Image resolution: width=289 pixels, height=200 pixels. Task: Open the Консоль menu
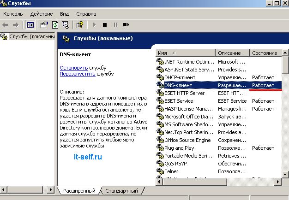[13, 14]
